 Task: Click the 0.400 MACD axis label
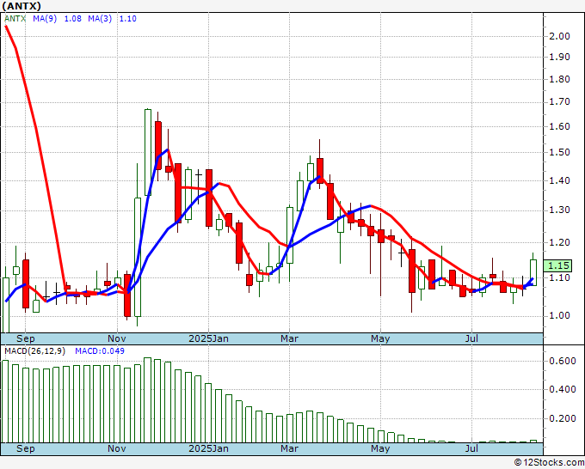563,389
